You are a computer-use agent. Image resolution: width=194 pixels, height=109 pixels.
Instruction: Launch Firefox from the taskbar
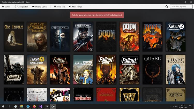coord(34,106)
